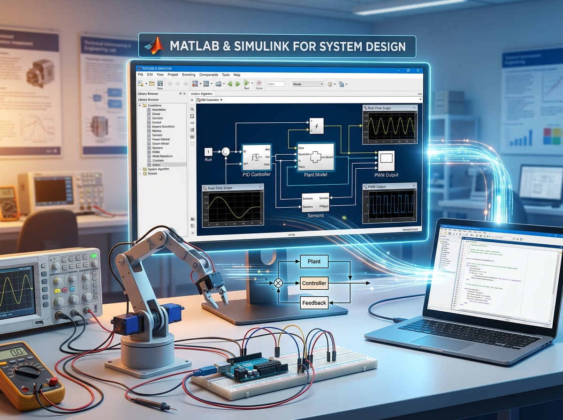The width and height of the screenshot is (563, 420).
Task: Click the fit-to-view icon in canvas palette
Action: click(x=192, y=116)
